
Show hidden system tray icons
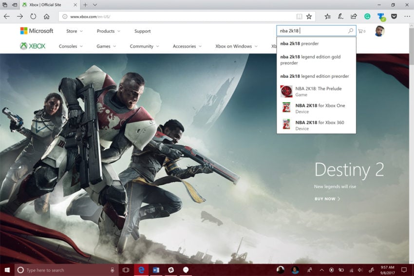(x=321, y=270)
